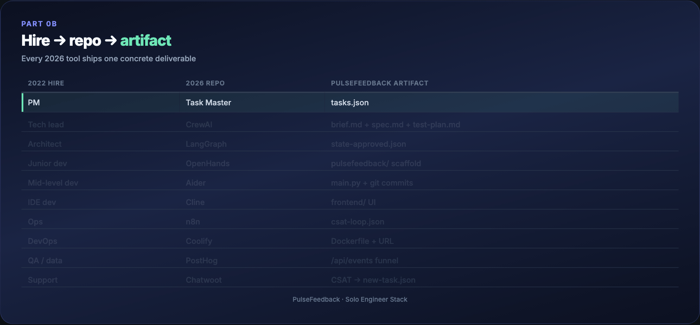Click the 'CrewAI' repo cell
The width and height of the screenshot is (700, 325).
click(199, 125)
